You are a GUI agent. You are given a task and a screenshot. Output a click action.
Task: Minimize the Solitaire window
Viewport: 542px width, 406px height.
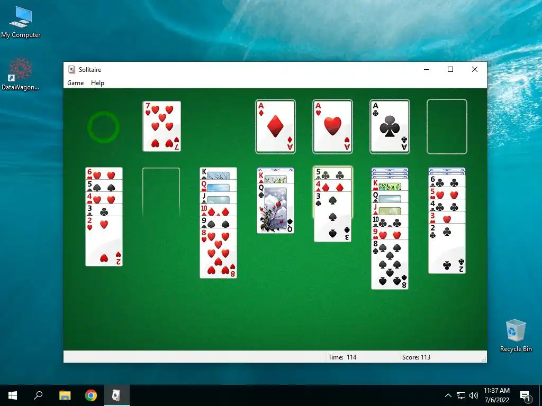coord(427,69)
